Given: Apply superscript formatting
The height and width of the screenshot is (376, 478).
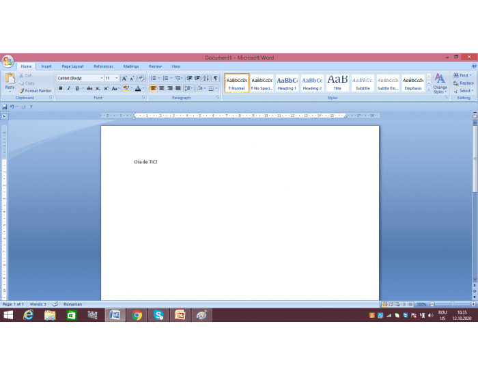Looking at the screenshot, I should pyautogui.click(x=106, y=88).
